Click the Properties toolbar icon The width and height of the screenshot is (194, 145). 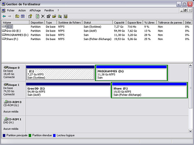pos(48,17)
